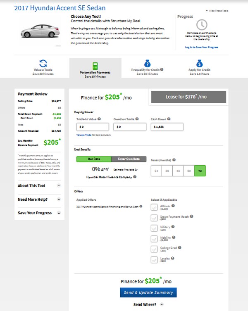Click help icon next to Military offer
This screenshot has height=311, width=248.
[173, 226]
